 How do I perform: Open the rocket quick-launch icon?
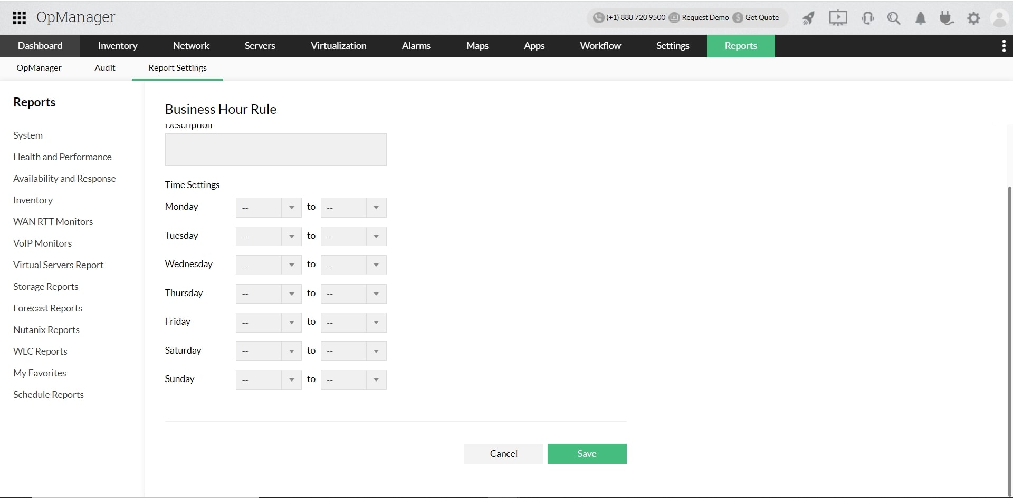808,17
